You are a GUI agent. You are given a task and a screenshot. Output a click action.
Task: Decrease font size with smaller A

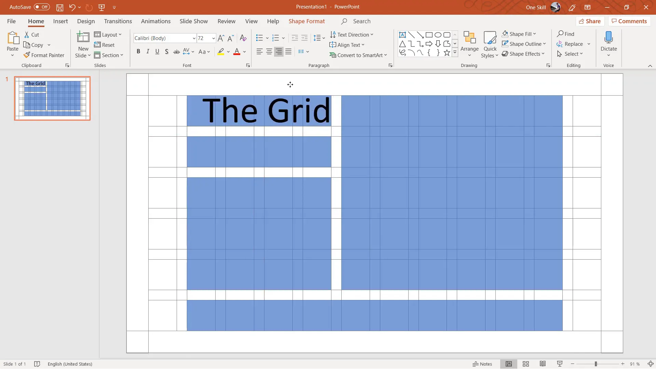[231, 38]
